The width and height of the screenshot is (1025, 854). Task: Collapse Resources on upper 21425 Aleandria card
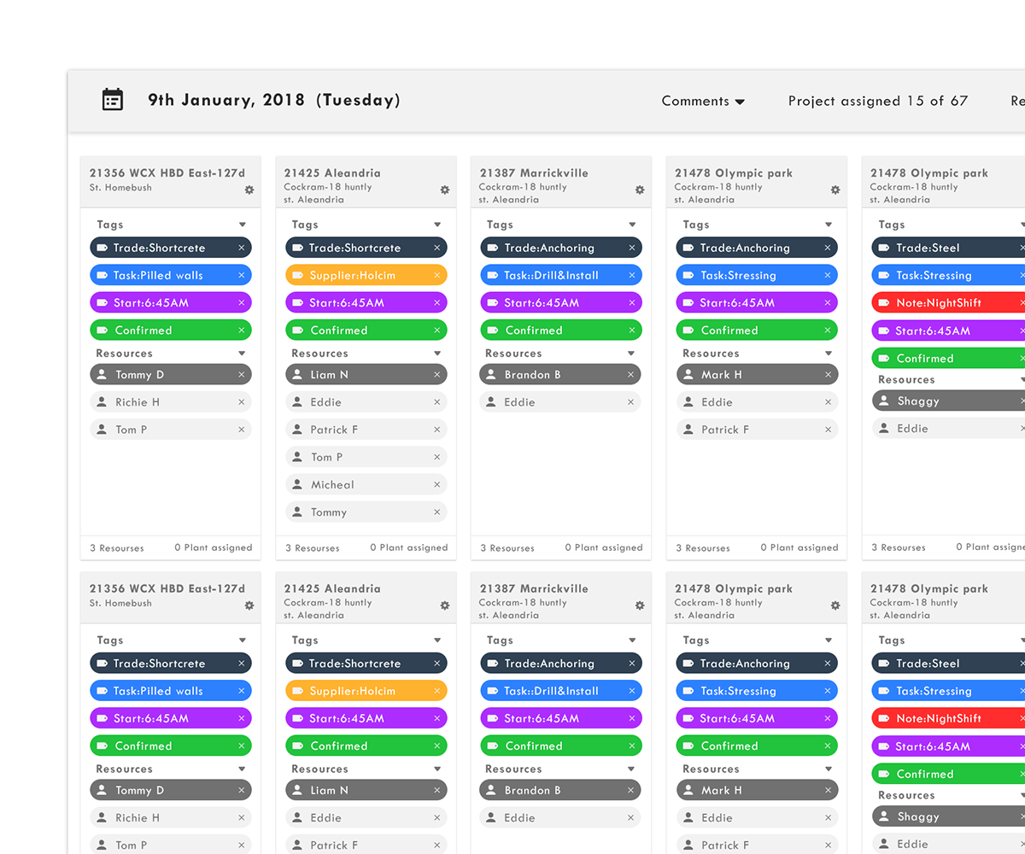coord(437,354)
